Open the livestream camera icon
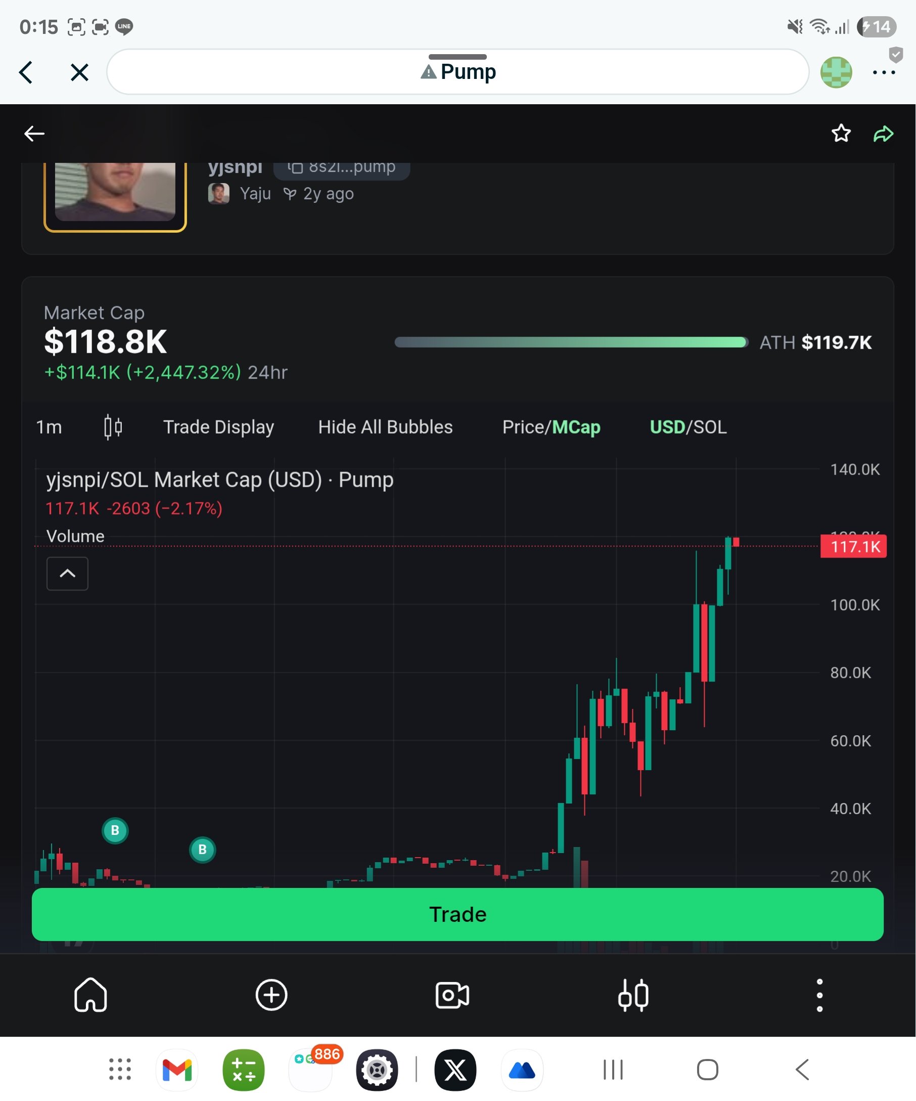This screenshot has height=1101, width=916. pyautogui.click(x=452, y=995)
